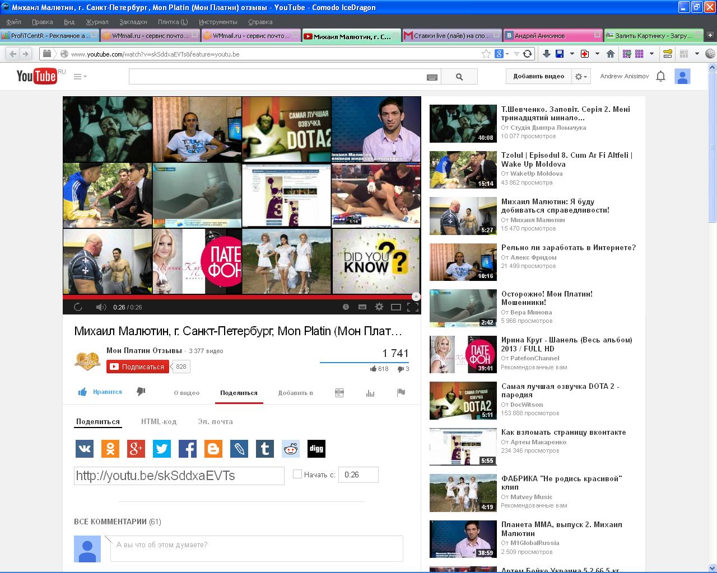The height and width of the screenshot is (573, 717).
Task: Share video on Twitter icon
Action: (x=162, y=449)
